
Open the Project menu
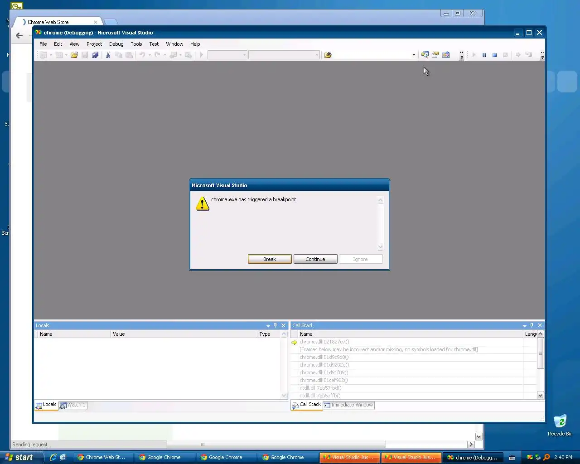[94, 44]
